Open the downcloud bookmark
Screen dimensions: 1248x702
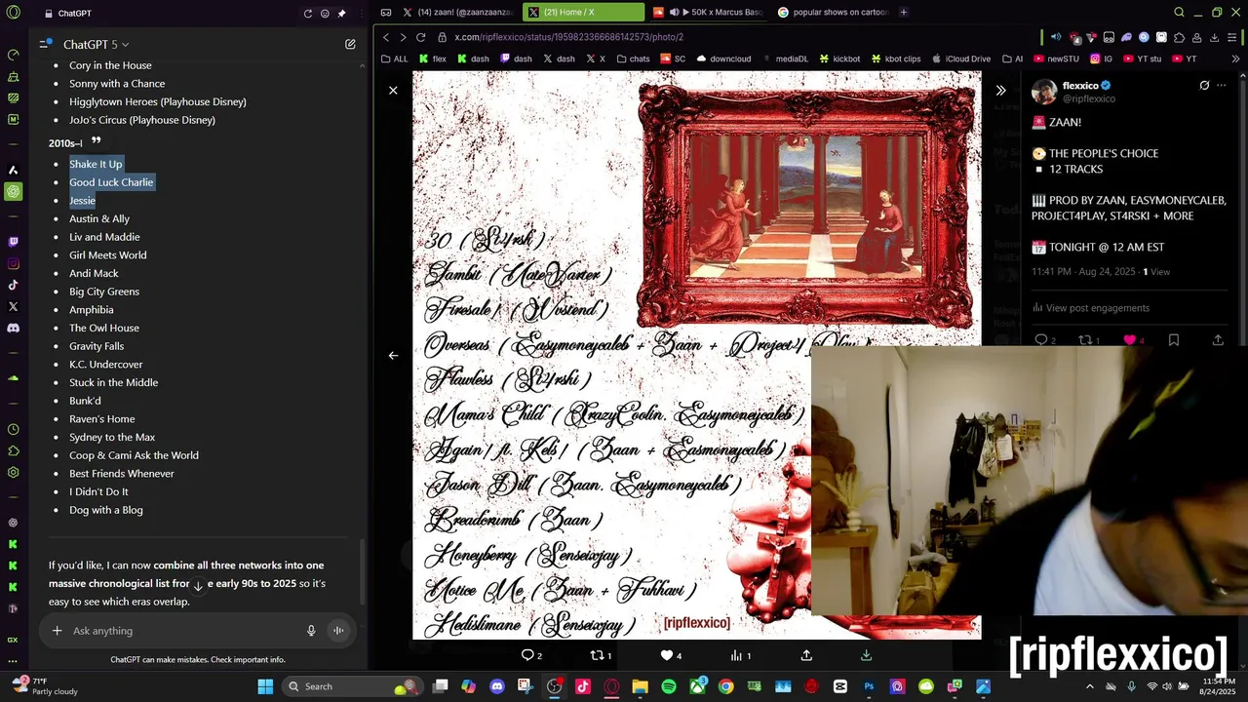click(x=723, y=58)
